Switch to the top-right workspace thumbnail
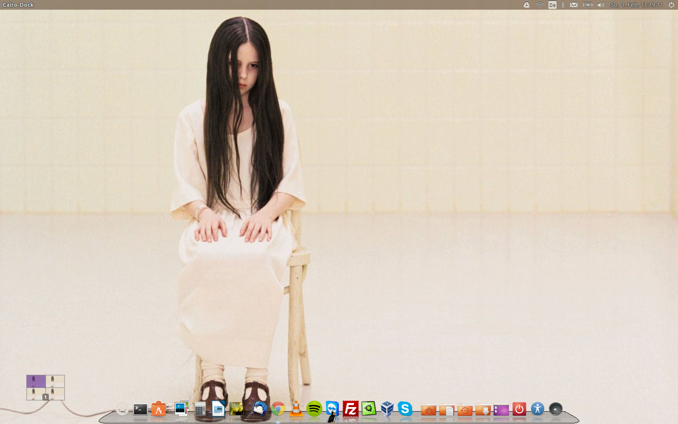678x424 pixels. [x=55, y=381]
